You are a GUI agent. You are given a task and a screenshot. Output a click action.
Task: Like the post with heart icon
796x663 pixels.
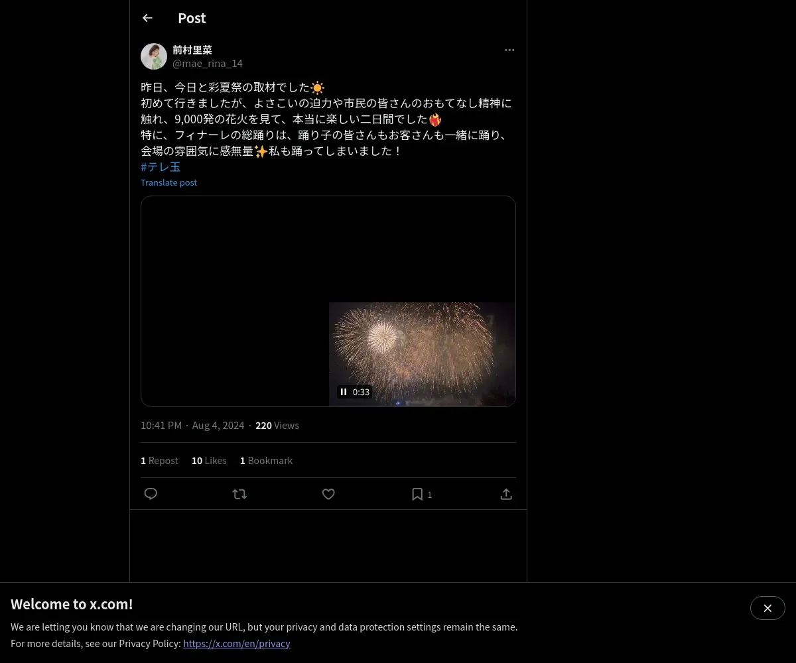click(328, 494)
